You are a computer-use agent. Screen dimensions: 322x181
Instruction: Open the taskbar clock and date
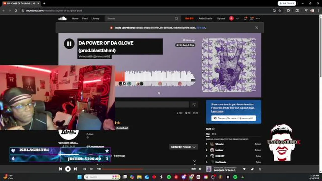click(314, 177)
